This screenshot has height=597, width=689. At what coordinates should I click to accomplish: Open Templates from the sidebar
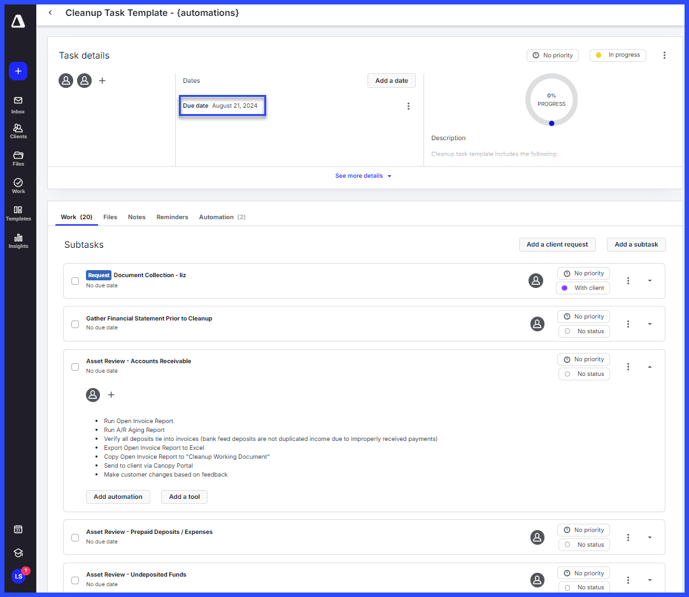[x=18, y=213]
